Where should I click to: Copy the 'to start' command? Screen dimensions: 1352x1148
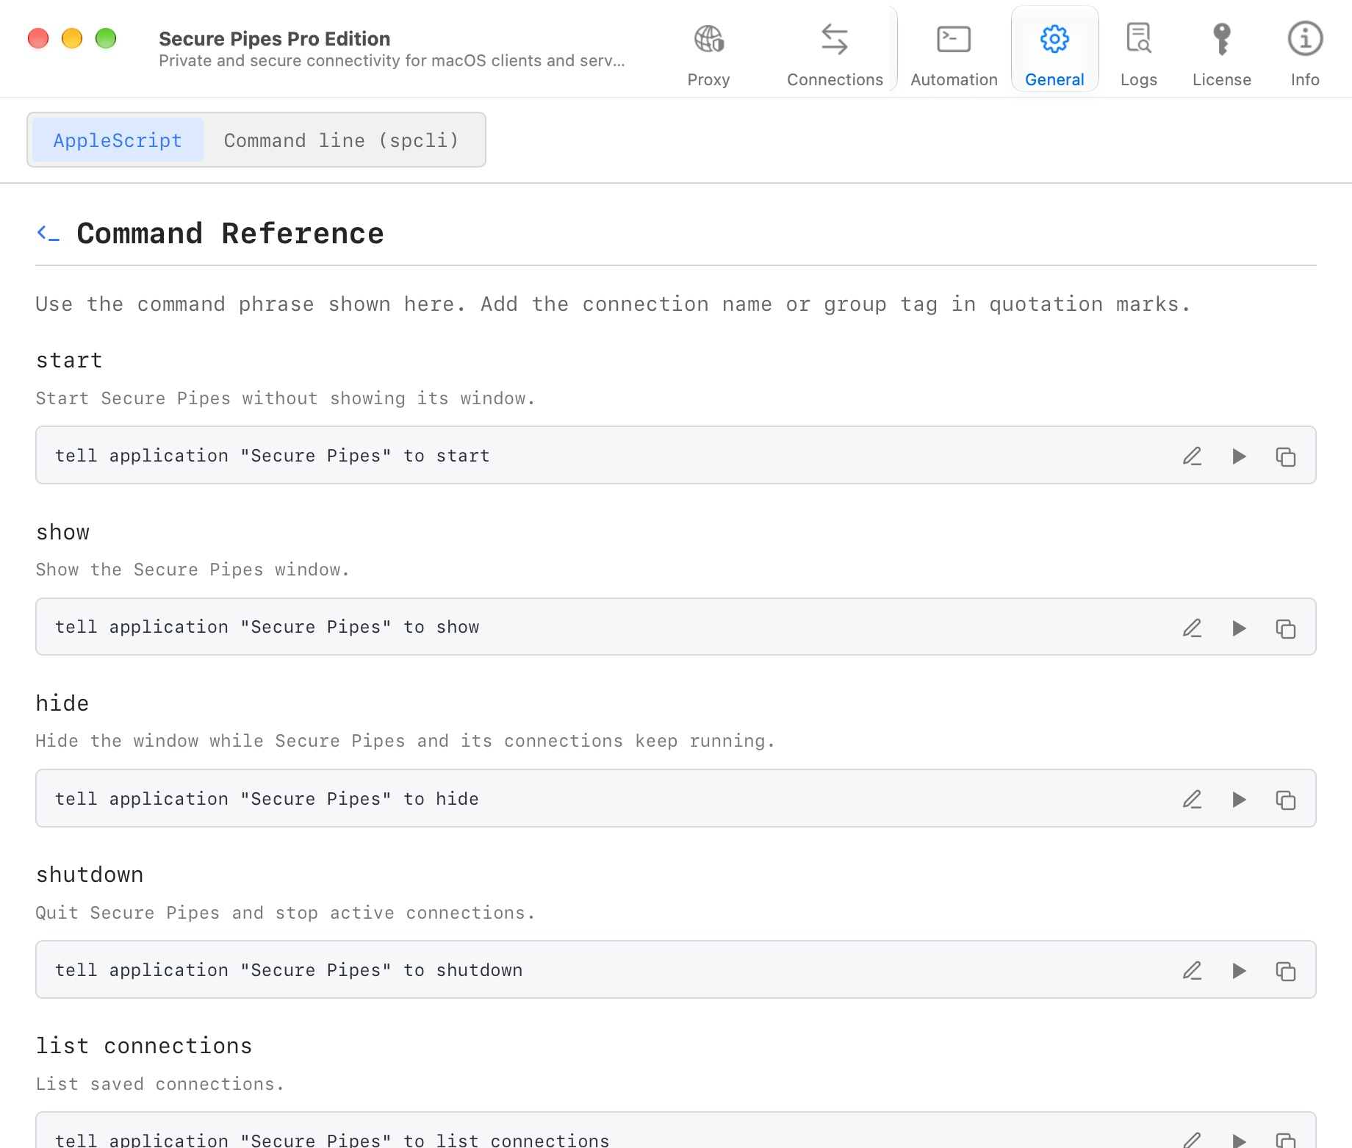tap(1286, 456)
